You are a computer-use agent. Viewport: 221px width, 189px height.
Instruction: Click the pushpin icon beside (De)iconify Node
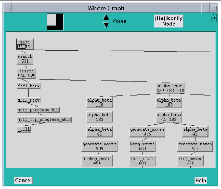click(x=213, y=18)
